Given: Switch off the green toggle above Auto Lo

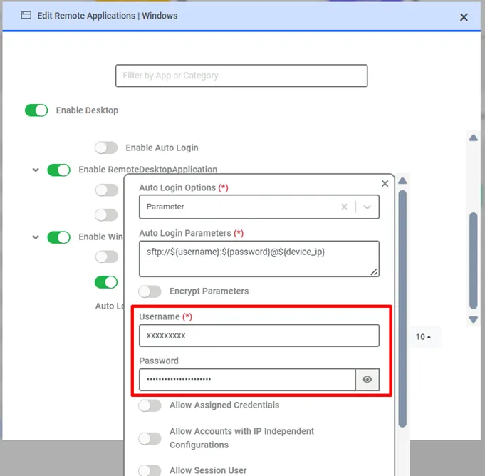Looking at the screenshot, I should (x=106, y=282).
